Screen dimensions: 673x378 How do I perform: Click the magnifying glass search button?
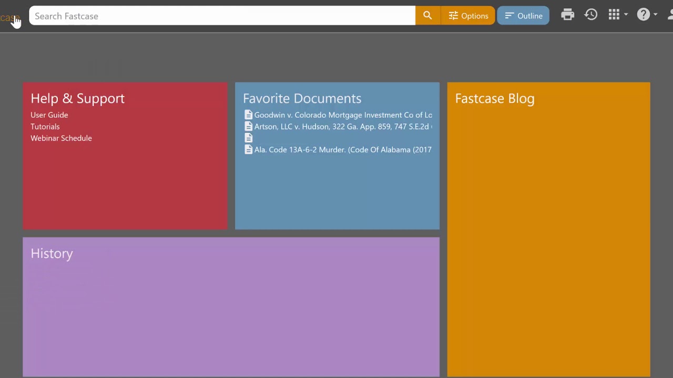427,16
